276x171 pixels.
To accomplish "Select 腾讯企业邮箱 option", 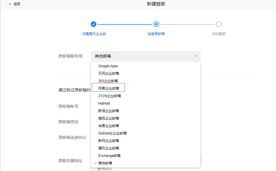I will coord(108,148).
